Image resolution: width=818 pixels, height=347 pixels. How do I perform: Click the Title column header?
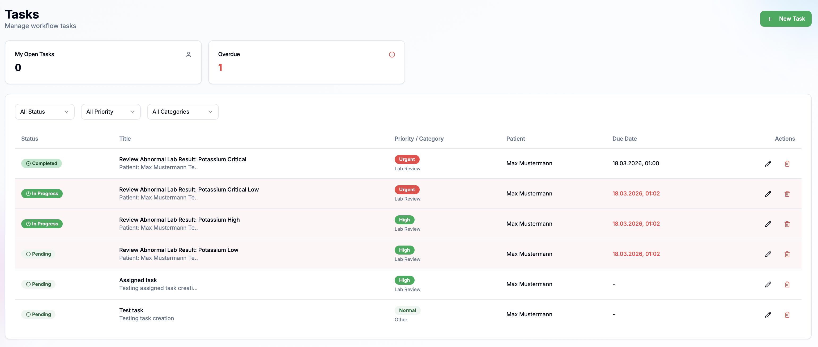[125, 139]
